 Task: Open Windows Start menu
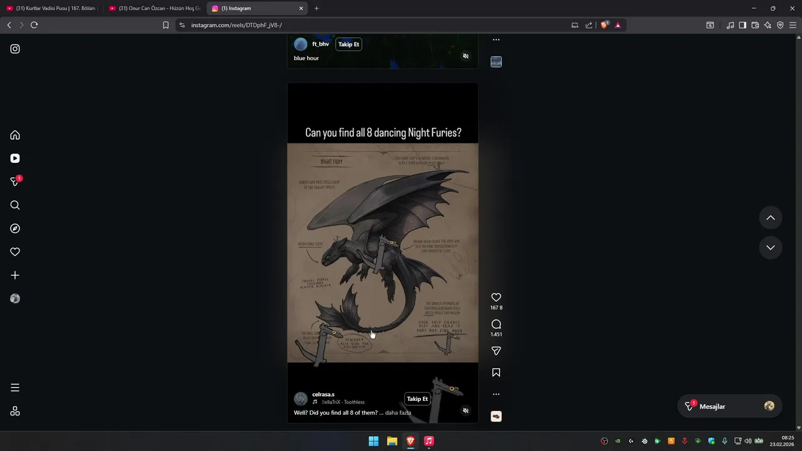373,441
